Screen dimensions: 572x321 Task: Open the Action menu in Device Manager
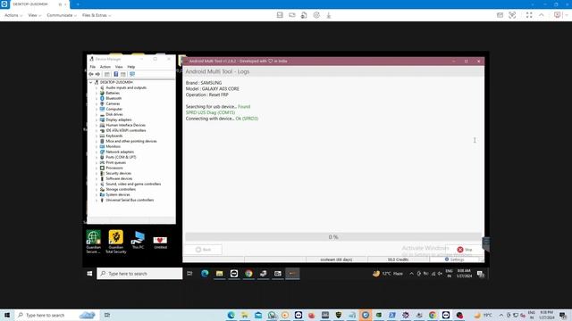tap(105, 67)
